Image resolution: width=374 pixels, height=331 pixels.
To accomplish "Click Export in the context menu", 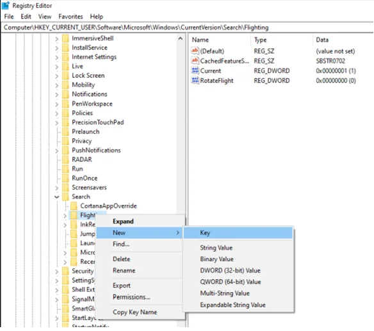I will coord(140,286).
